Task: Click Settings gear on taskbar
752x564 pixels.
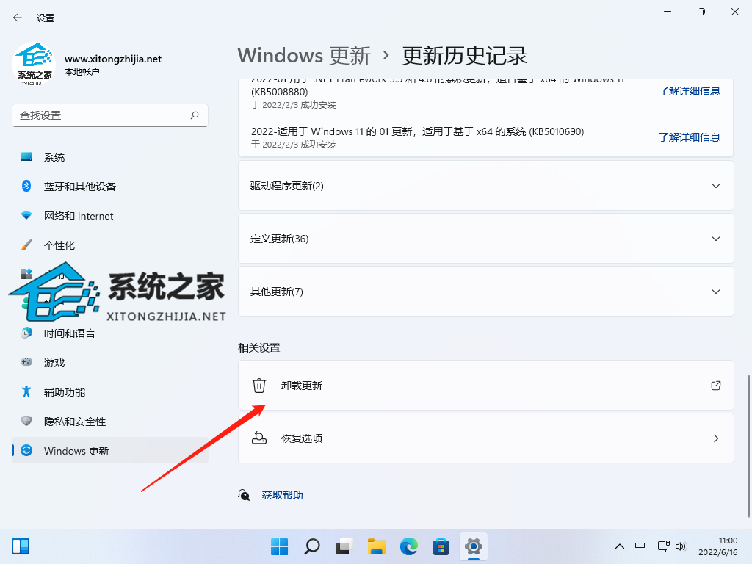Action: 474,546
